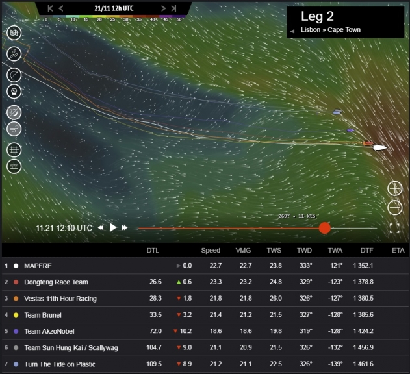Screen dimensions: 410x374
Task: Collapse the Leg 2 panel arrow
Action: point(292,31)
